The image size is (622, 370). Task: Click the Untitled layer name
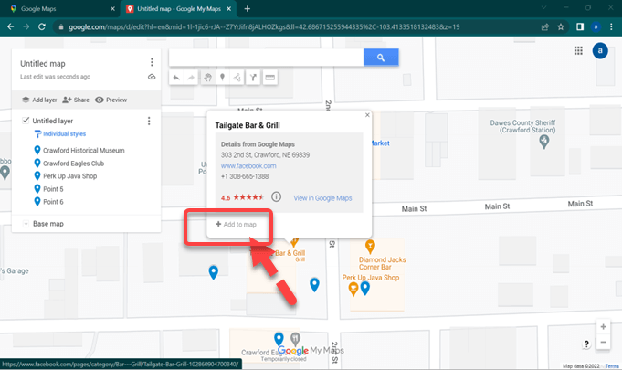53,121
